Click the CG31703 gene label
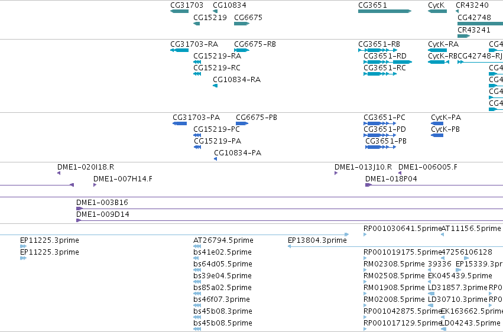Screen dimensions: 503x332 187,5
